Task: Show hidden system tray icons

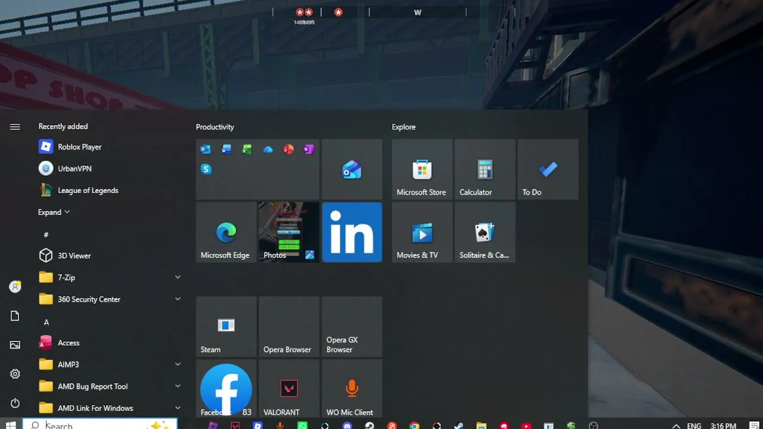Action: coord(676,425)
